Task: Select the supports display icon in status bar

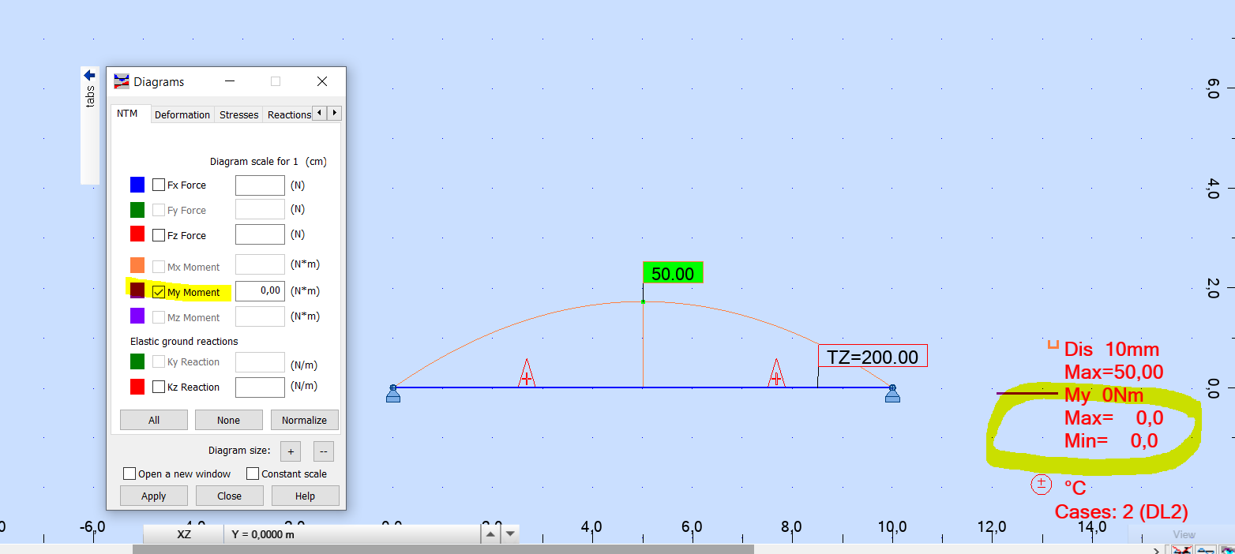Action: [1207, 550]
